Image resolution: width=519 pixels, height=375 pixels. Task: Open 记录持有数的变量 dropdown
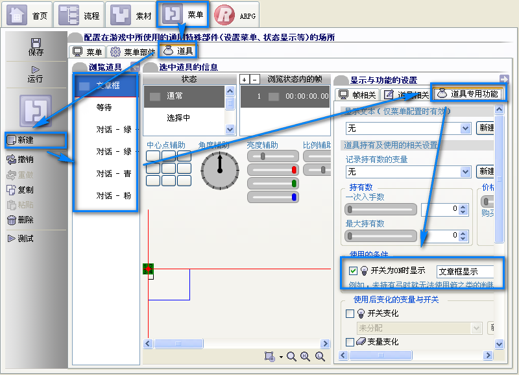click(x=409, y=172)
